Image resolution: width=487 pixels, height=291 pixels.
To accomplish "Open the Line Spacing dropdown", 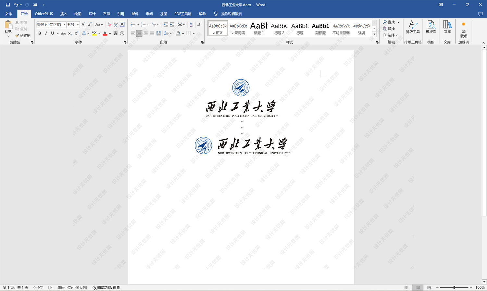I will tap(168, 33).
